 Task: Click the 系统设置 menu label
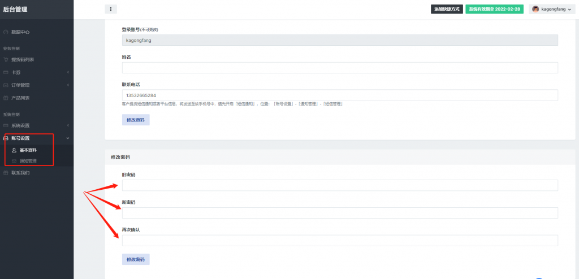click(x=20, y=125)
